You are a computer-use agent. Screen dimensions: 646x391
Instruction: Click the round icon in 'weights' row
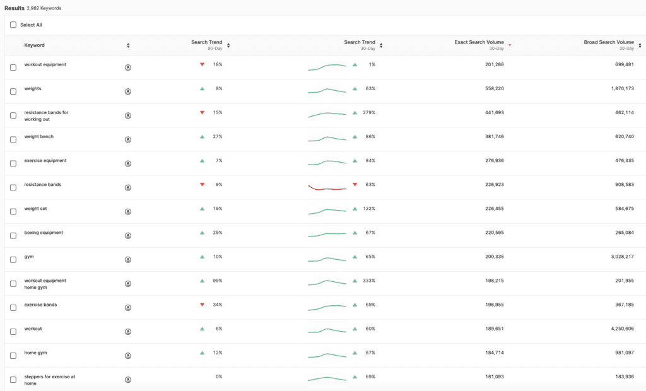[128, 91]
